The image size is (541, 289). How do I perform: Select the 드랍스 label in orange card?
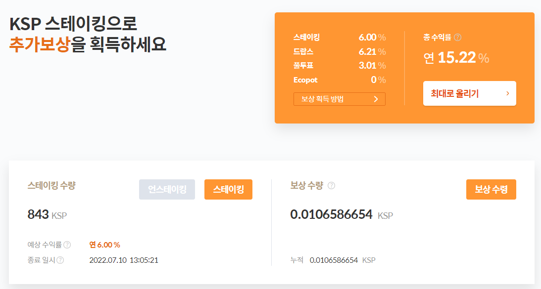(303, 52)
